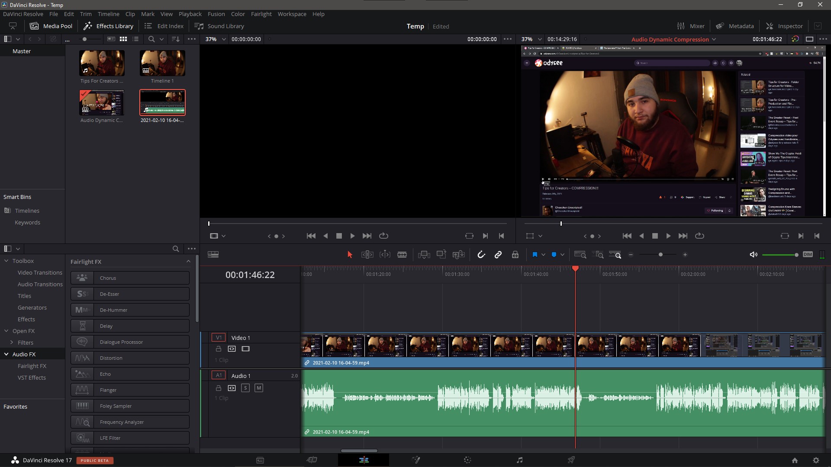The image size is (831, 467).
Task: Select the Blade edit mode tool
Action: pos(402,255)
